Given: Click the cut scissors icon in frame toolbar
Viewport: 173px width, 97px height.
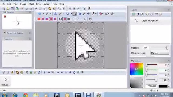Looking at the screenshot, I should [4, 72].
